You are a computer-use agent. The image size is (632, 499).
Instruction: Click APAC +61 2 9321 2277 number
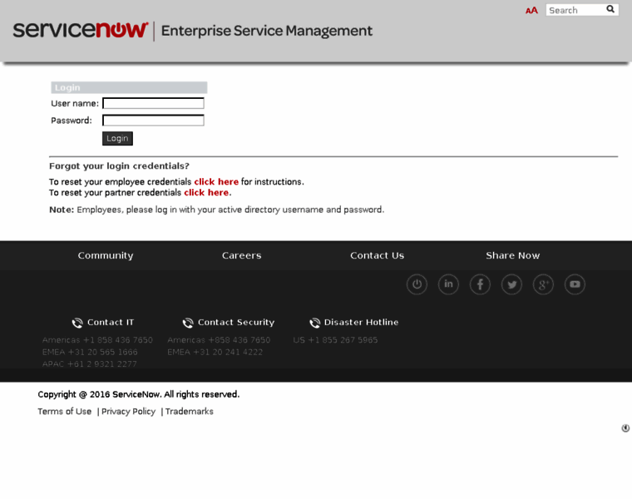tap(90, 364)
